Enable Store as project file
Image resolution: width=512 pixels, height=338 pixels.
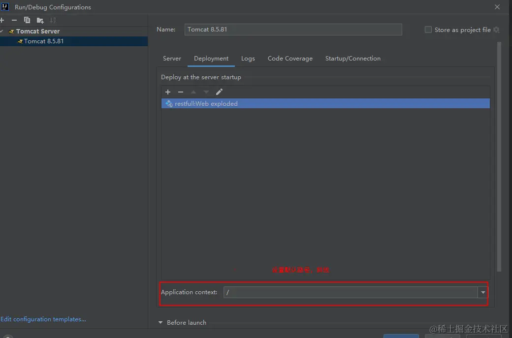(x=428, y=30)
